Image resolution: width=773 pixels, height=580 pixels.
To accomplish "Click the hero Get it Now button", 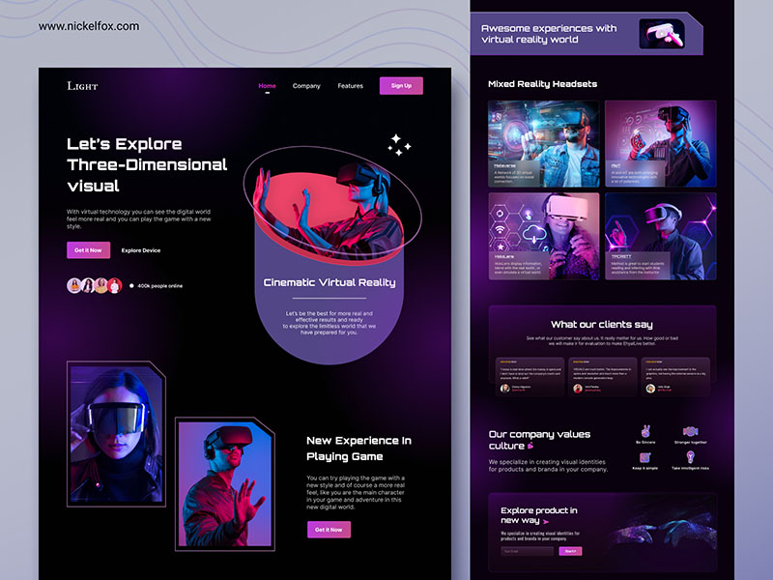I will point(87,250).
